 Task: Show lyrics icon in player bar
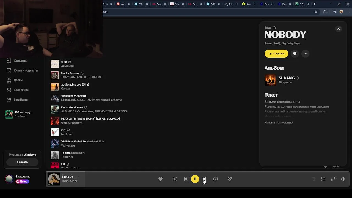click(x=314, y=179)
